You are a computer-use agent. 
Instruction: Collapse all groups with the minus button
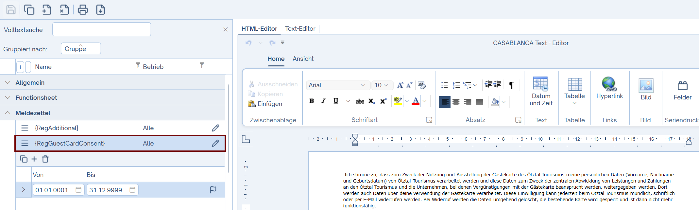(28, 67)
